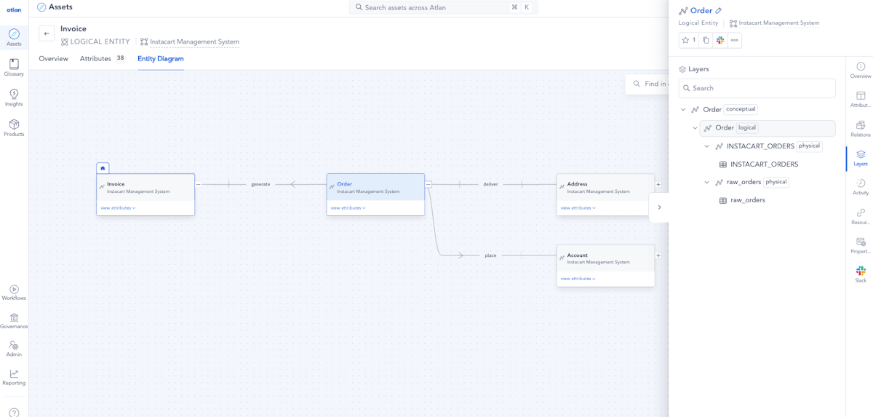Open the Activity side panel tab
The image size is (873, 417).
(x=861, y=187)
